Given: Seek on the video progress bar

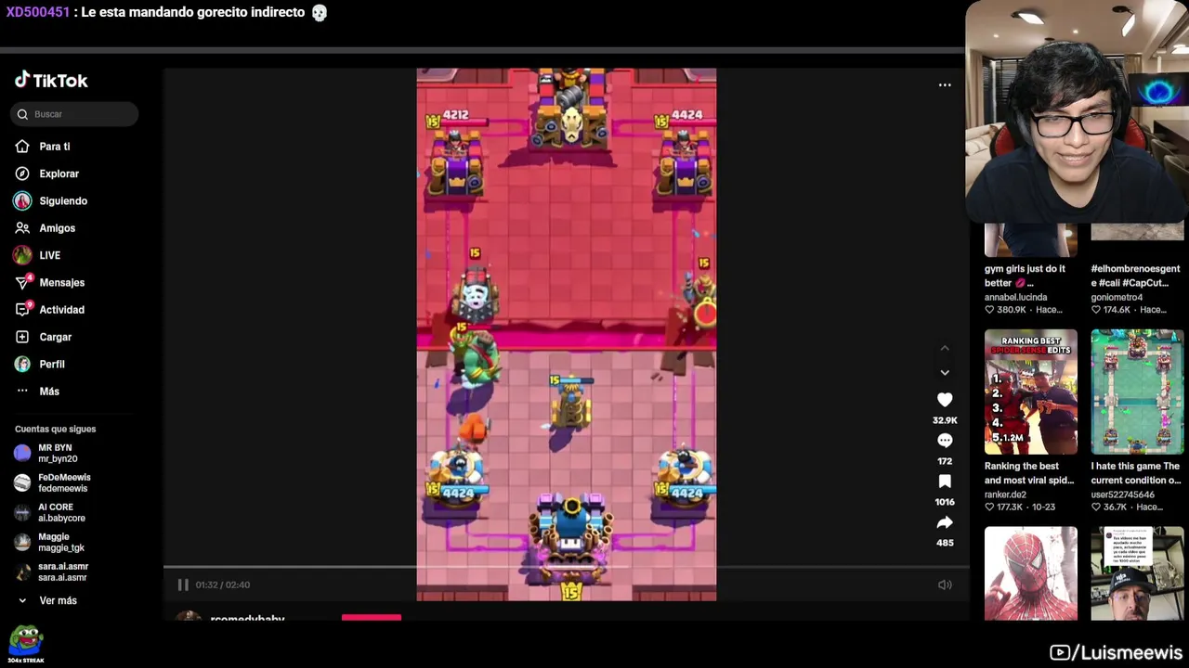Looking at the screenshot, I should [566, 566].
